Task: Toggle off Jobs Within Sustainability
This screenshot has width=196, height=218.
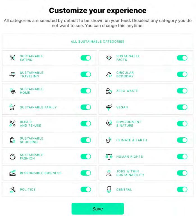Action: pyautogui.click(x=182, y=173)
